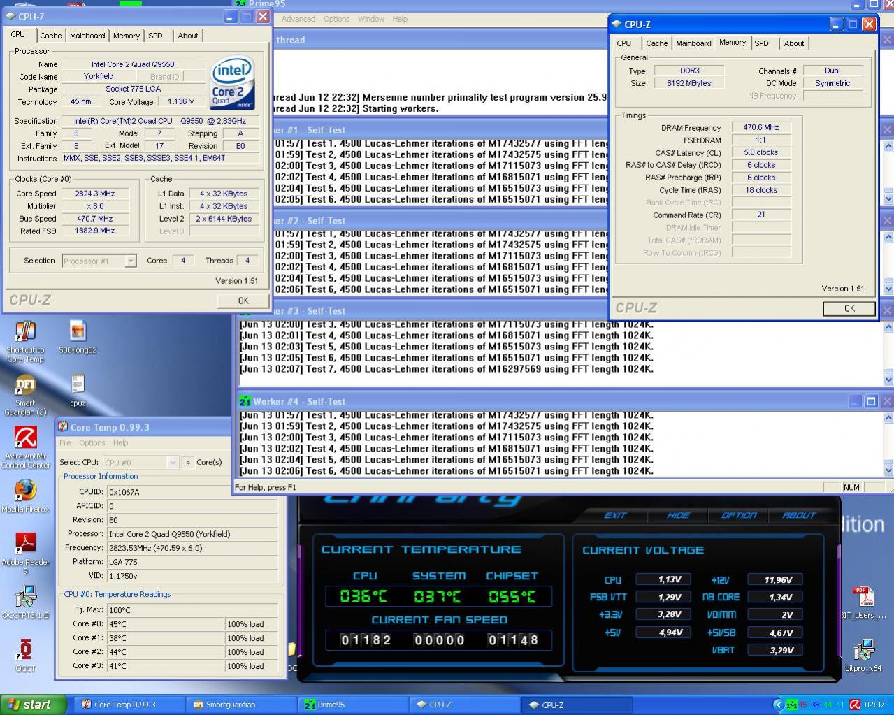Launch Mozilla Firefox from desktop
The image size is (894, 715).
pyautogui.click(x=25, y=496)
